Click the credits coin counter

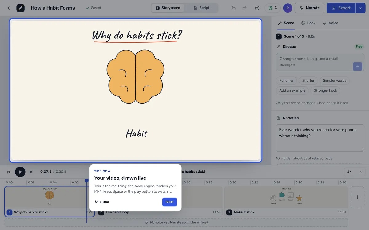(272, 8)
